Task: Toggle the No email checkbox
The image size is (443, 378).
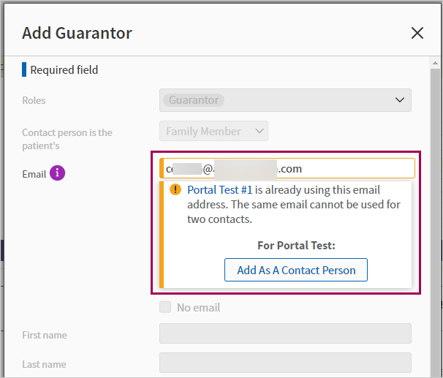Action: (x=166, y=307)
